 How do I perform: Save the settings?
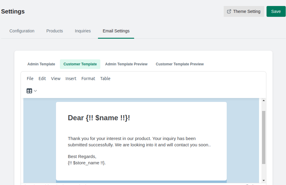276,11
